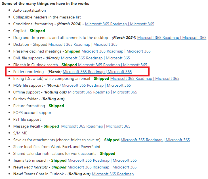Click 'Shipped' next to Preserve declined meetings
The image size is (208, 179).
click(x=73, y=51)
